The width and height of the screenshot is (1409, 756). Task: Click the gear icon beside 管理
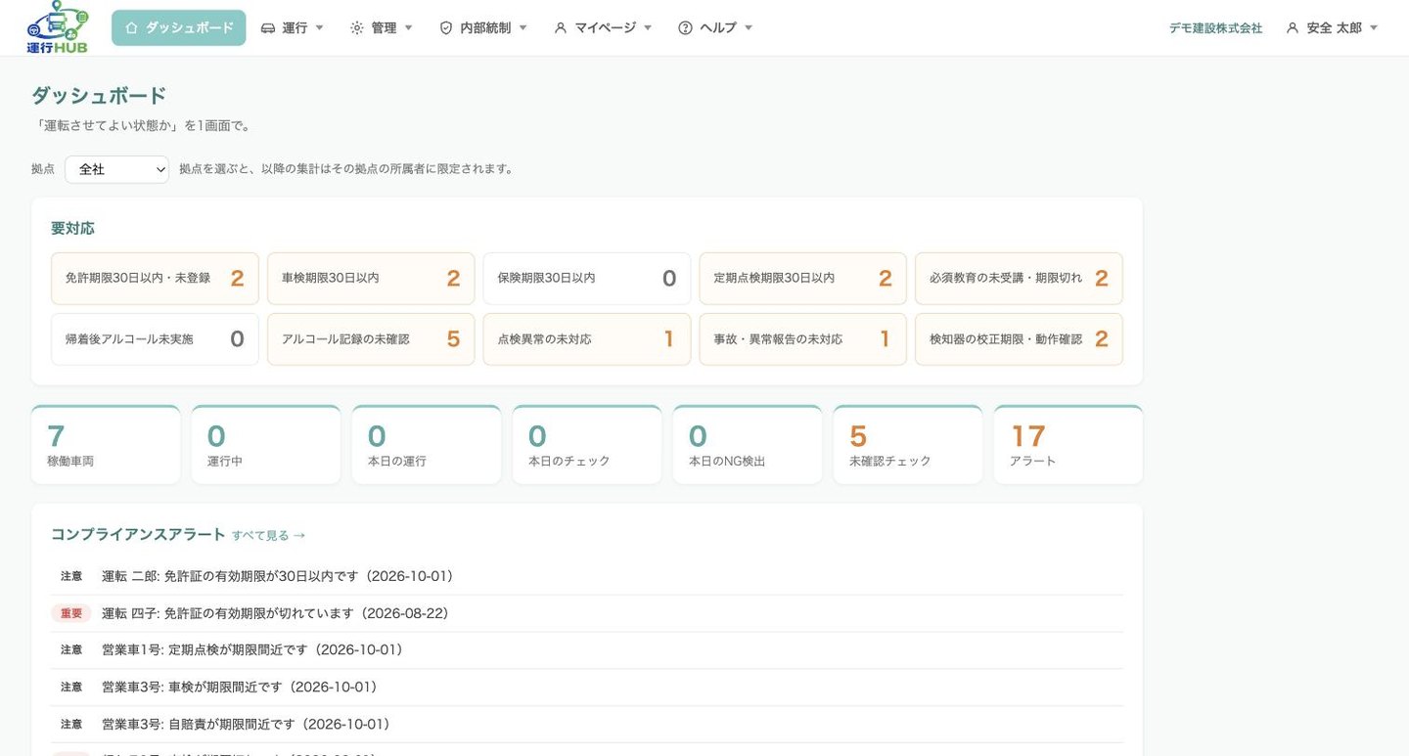(x=357, y=28)
